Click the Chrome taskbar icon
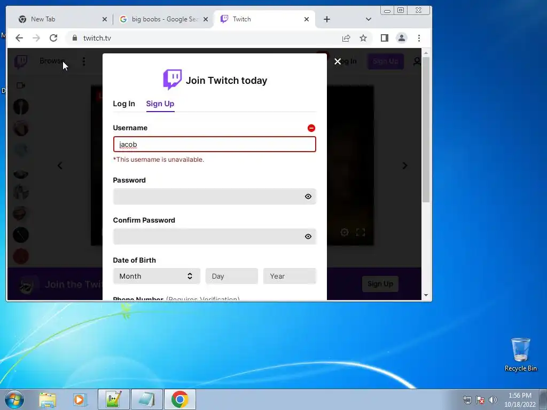The image size is (547, 410). pos(179,399)
